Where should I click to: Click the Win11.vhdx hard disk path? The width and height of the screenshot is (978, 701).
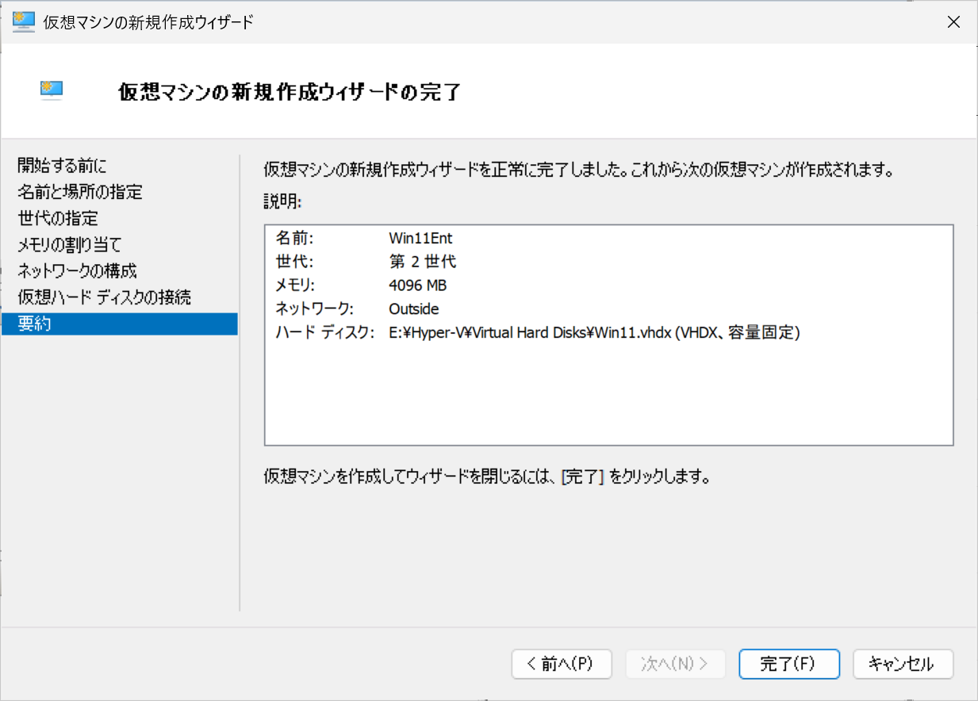point(594,333)
